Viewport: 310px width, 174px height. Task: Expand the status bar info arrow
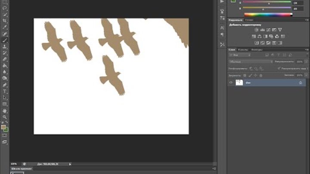click(70, 164)
